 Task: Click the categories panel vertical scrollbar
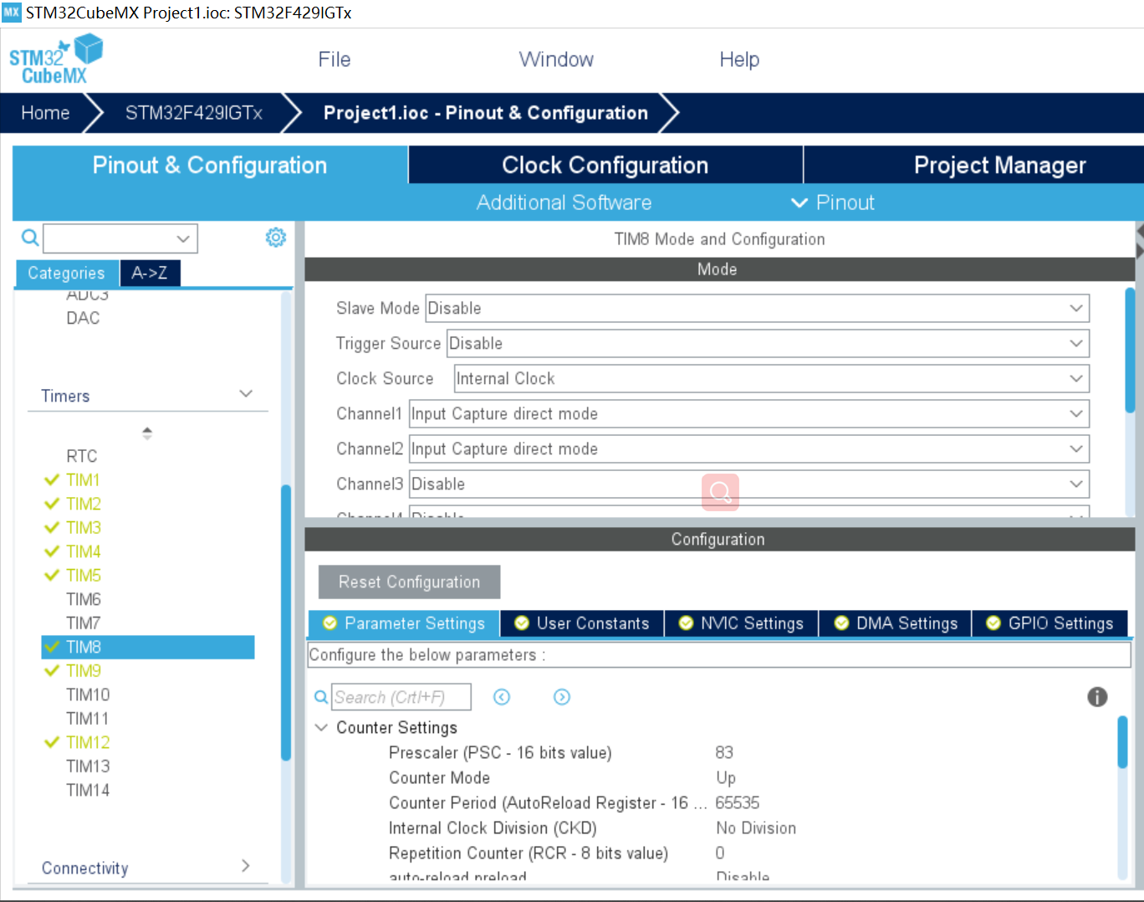tap(286, 623)
